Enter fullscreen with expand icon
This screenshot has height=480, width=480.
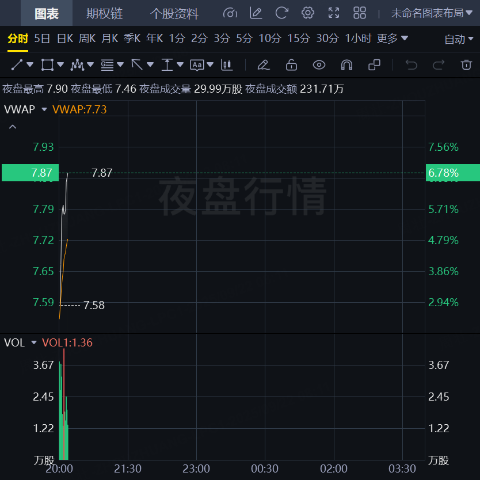point(334,13)
